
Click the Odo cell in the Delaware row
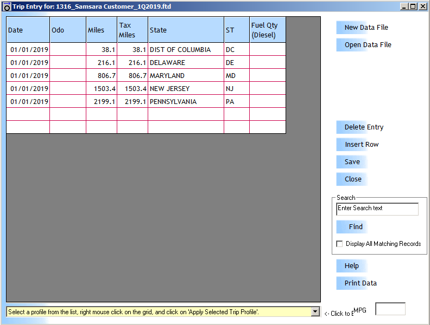[68, 62]
